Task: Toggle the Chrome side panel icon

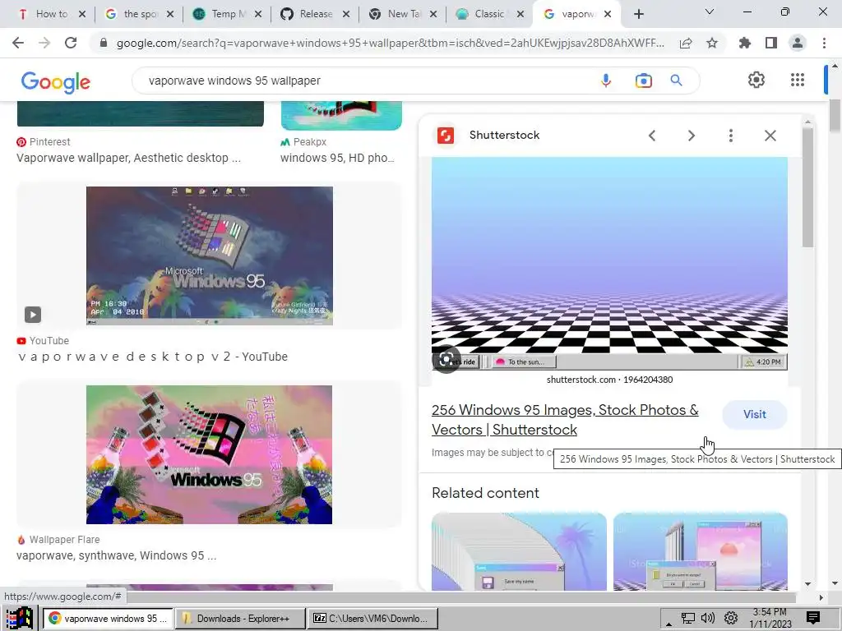Action: click(x=771, y=43)
